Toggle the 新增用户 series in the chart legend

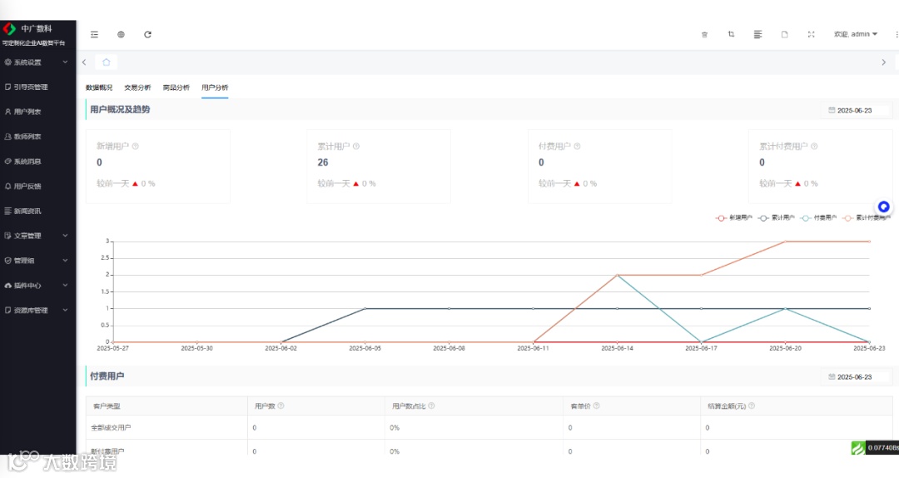[x=734, y=218]
